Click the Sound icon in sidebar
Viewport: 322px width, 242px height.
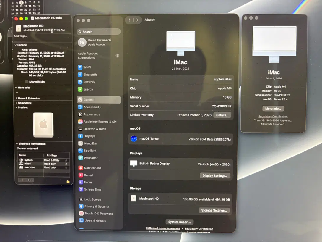point(81,175)
